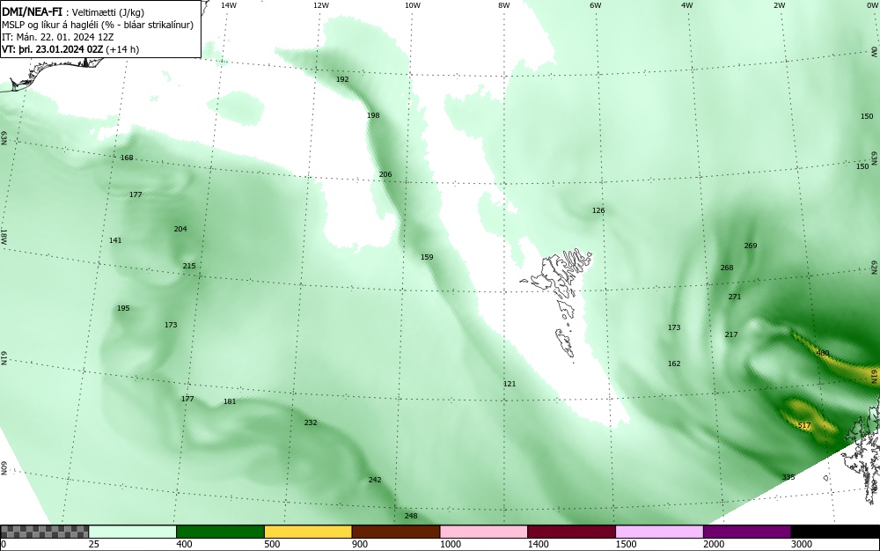Viewport: 880px width, 551px height.
Task: Click the 8W longitude label
Action: 504,5
